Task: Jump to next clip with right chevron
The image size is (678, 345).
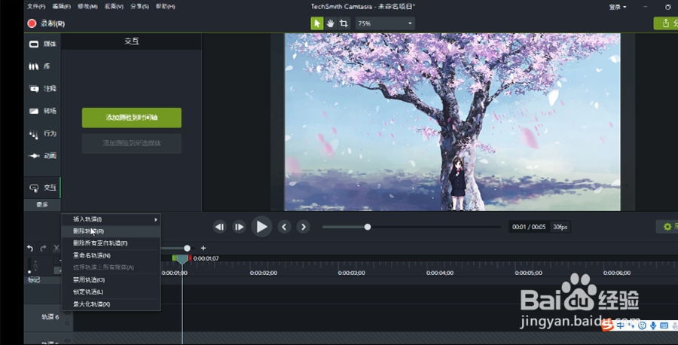Action: click(303, 227)
